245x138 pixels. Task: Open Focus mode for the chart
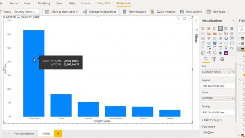(x=185, y=18)
